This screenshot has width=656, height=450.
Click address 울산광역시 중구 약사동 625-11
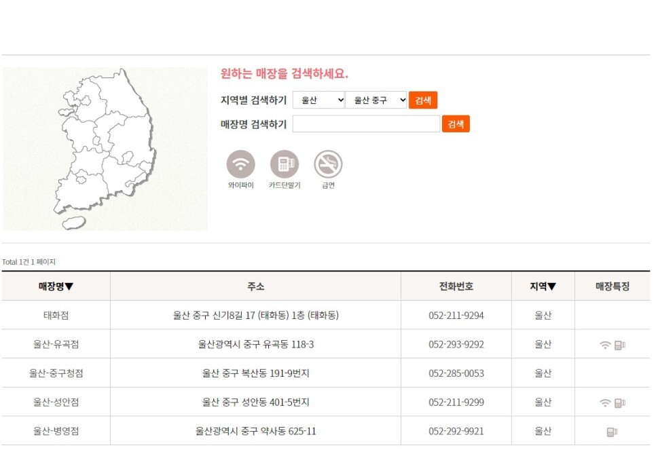click(x=255, y=431)
